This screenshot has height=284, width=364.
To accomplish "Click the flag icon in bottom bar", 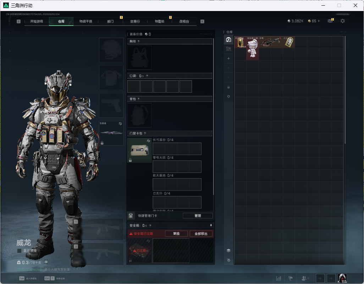I will pyautogui.click(x=291, y=278).
